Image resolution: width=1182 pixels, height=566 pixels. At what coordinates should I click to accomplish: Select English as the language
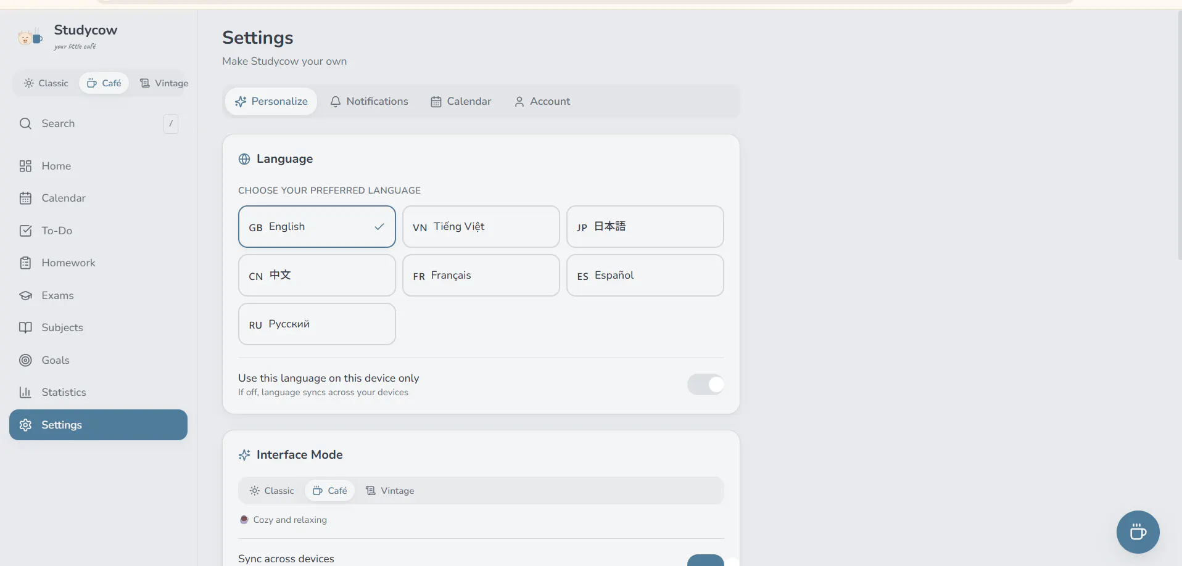point(317,226)
